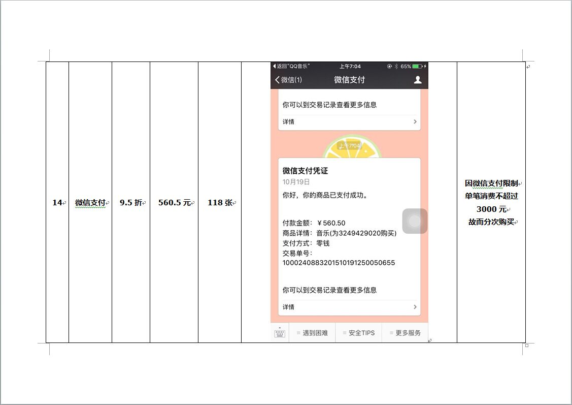This screenshot has width=572, height=405.
Task: Click the 上午7:04 timestamp bubble over the lemon
Action: pyautogui.click(x=350, y=146)
